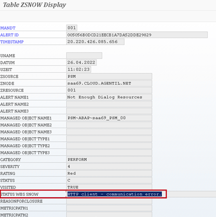Click the empty REASONFORCLOSURE field
This screenshot has width=216, height=217.
click(x=109, y=201)
